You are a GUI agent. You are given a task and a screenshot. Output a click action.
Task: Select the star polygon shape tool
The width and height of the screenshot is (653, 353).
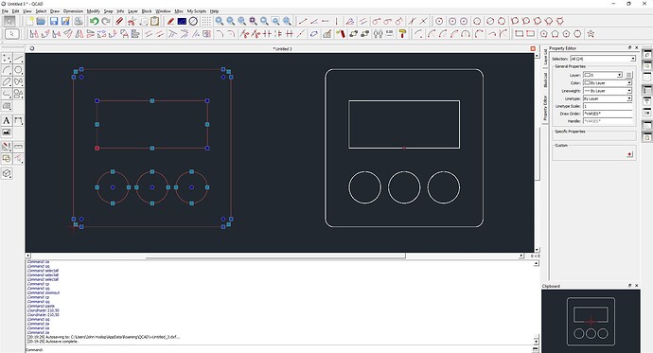(591, 34)
